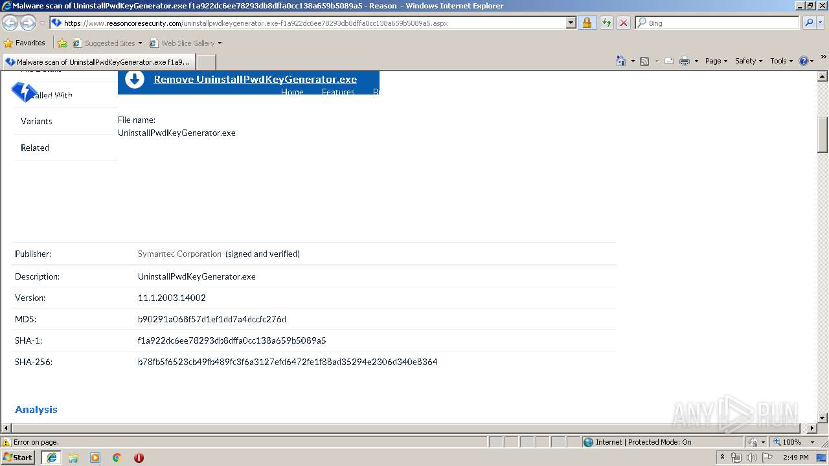Open the Print dropdown arrow
The image size is (829, 466).
[696, 61]
